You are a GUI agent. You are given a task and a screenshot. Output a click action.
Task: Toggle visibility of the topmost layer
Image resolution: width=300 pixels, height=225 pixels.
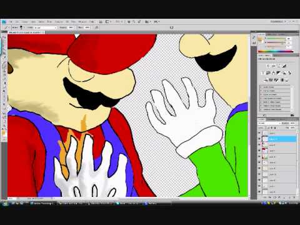click(x=259, y=133)
